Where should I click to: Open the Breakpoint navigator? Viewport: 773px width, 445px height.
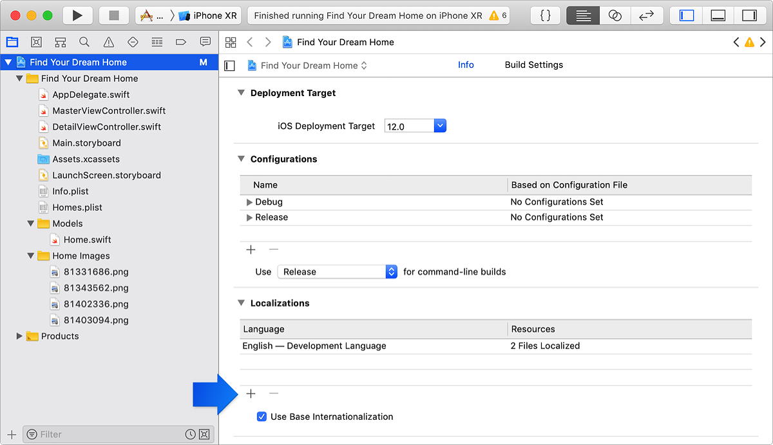click(x=181, y=42)
